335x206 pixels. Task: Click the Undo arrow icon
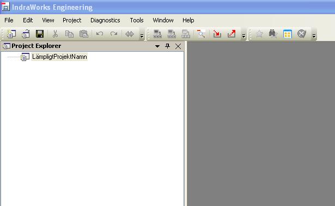[x=100, y=34]
